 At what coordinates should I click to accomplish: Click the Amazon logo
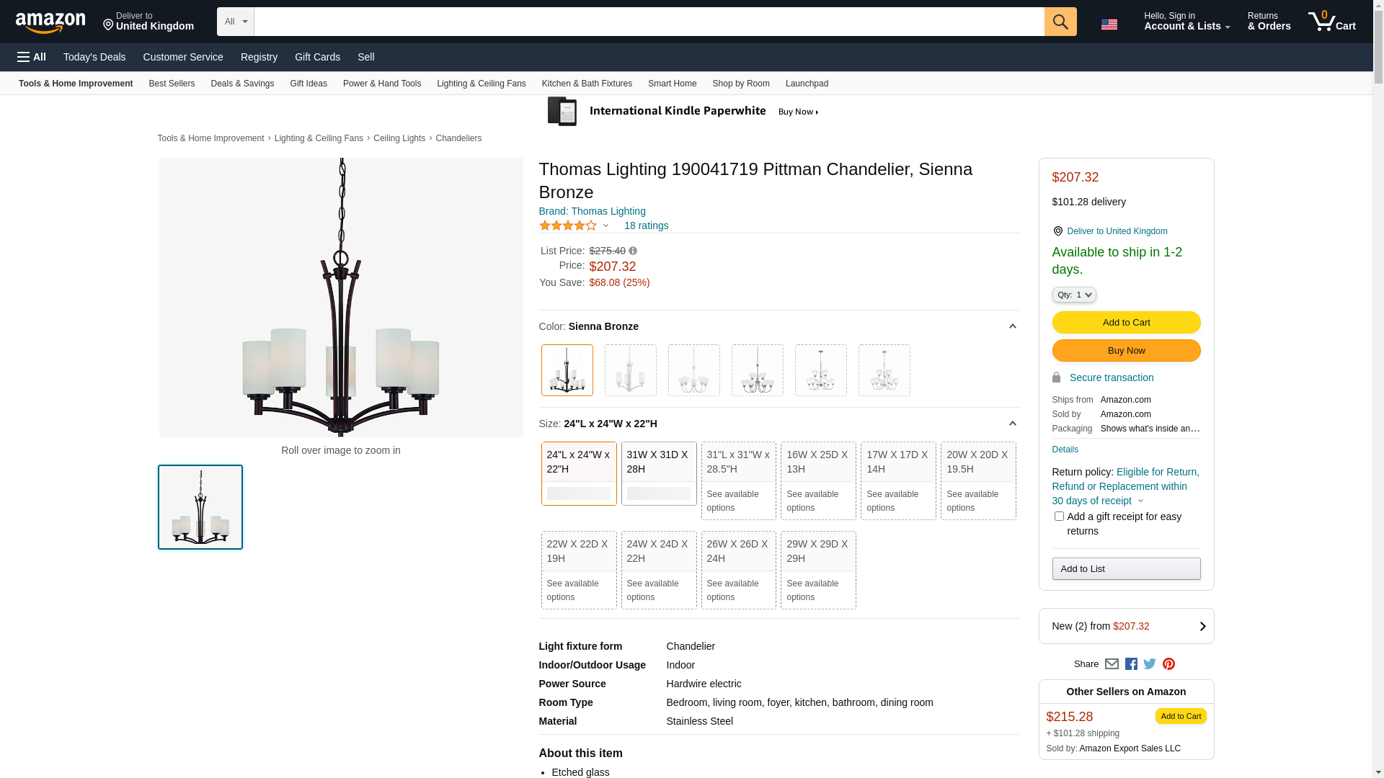(50, 23)
